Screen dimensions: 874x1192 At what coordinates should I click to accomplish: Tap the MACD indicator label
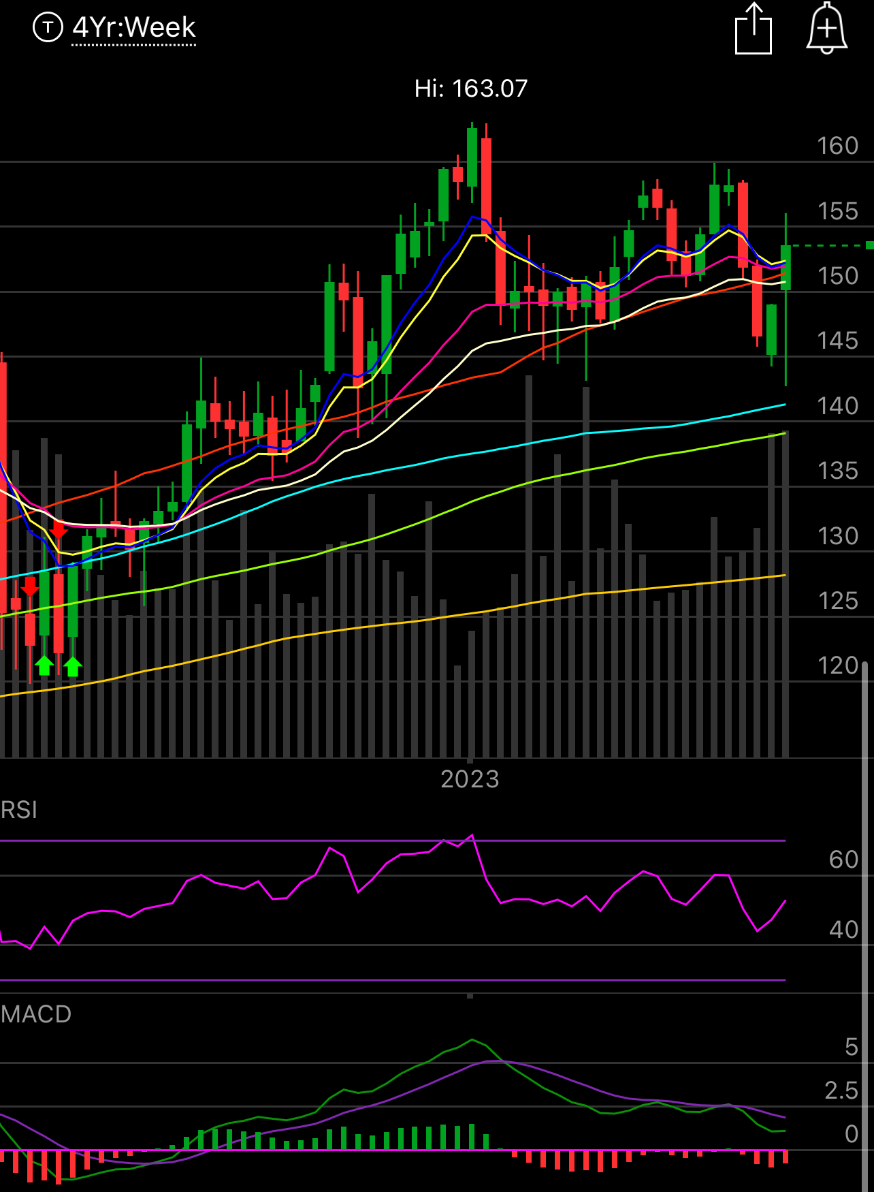(36, 1014)
